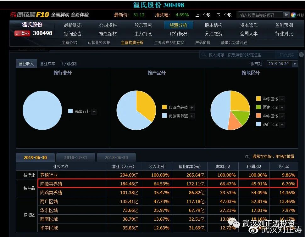Expand 华中区域 legend plus icon
This screenshot has width=305, height=237.
coord(282,116)
